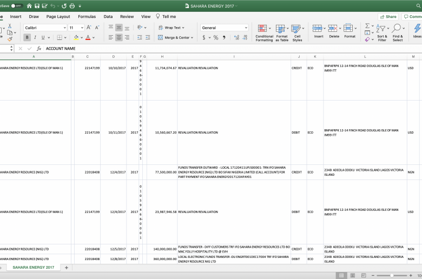Toggle the AutoSave switch off/on
The width and height of the screenshot is (422, 279).
[x=17, y=5]
